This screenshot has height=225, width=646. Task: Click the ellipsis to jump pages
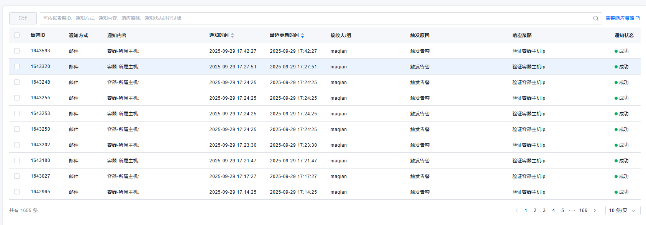(x=572, y=210)
